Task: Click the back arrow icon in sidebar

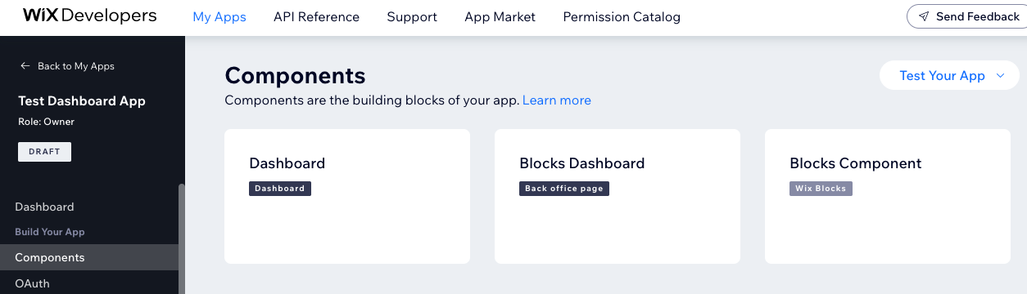Action: tap(25, 66)
